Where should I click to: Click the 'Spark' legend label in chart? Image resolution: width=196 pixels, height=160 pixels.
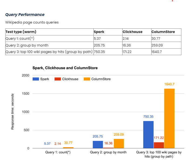pyautogui.click(x=45, y=79)
